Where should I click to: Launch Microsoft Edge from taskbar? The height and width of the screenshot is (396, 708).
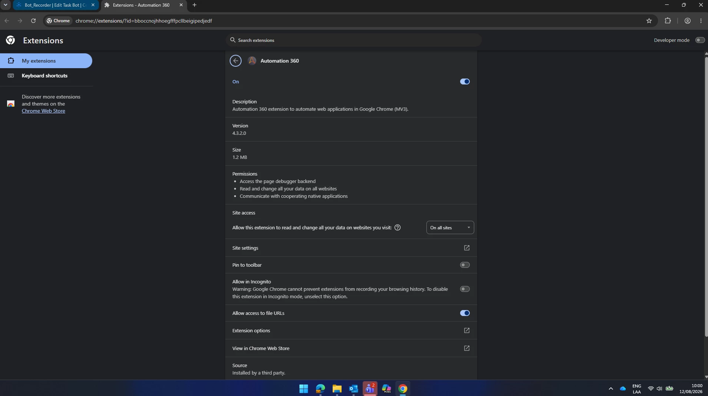(320, 389)
